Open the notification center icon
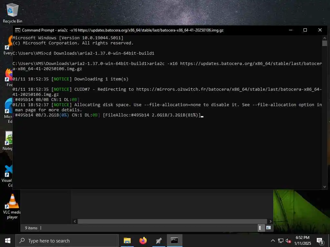 (320, 241)
